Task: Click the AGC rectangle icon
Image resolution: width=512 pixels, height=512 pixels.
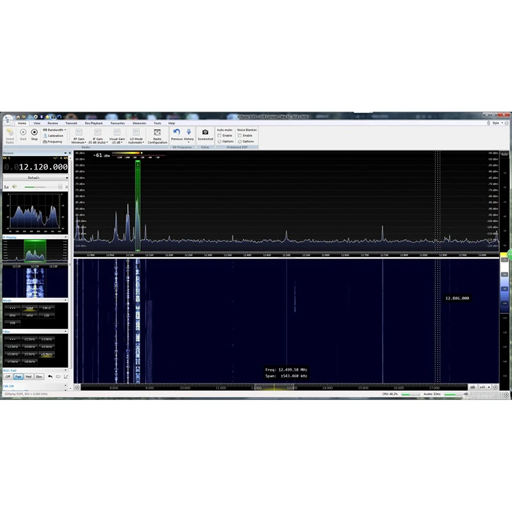Action: tap(58, 376)
